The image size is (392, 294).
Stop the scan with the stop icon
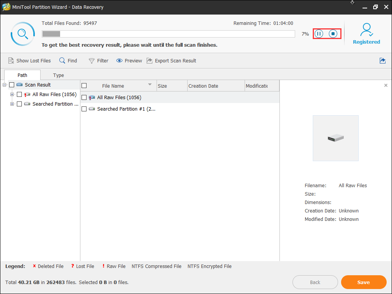coord(333,34)
